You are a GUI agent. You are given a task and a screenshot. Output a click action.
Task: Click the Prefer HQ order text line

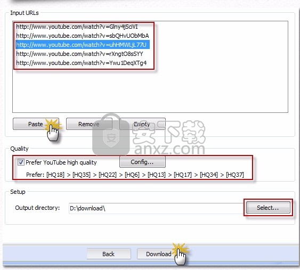coord(135,175)
